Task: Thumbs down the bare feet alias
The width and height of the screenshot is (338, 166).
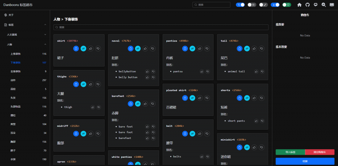Action: [x=153, y=126]
